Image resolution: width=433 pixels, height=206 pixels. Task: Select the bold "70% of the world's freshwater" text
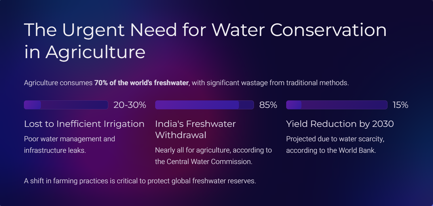(x=141, y=83)
